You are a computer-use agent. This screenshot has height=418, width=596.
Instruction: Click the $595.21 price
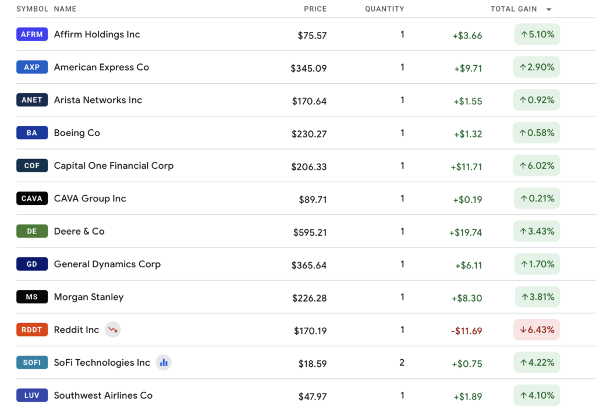[310, 232]
